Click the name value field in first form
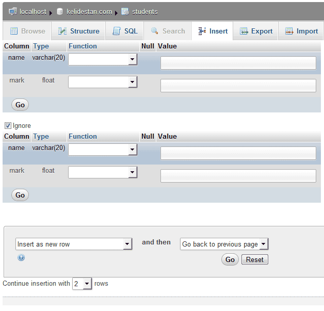This screenshot has height=311, width=324. coord(238,63)
